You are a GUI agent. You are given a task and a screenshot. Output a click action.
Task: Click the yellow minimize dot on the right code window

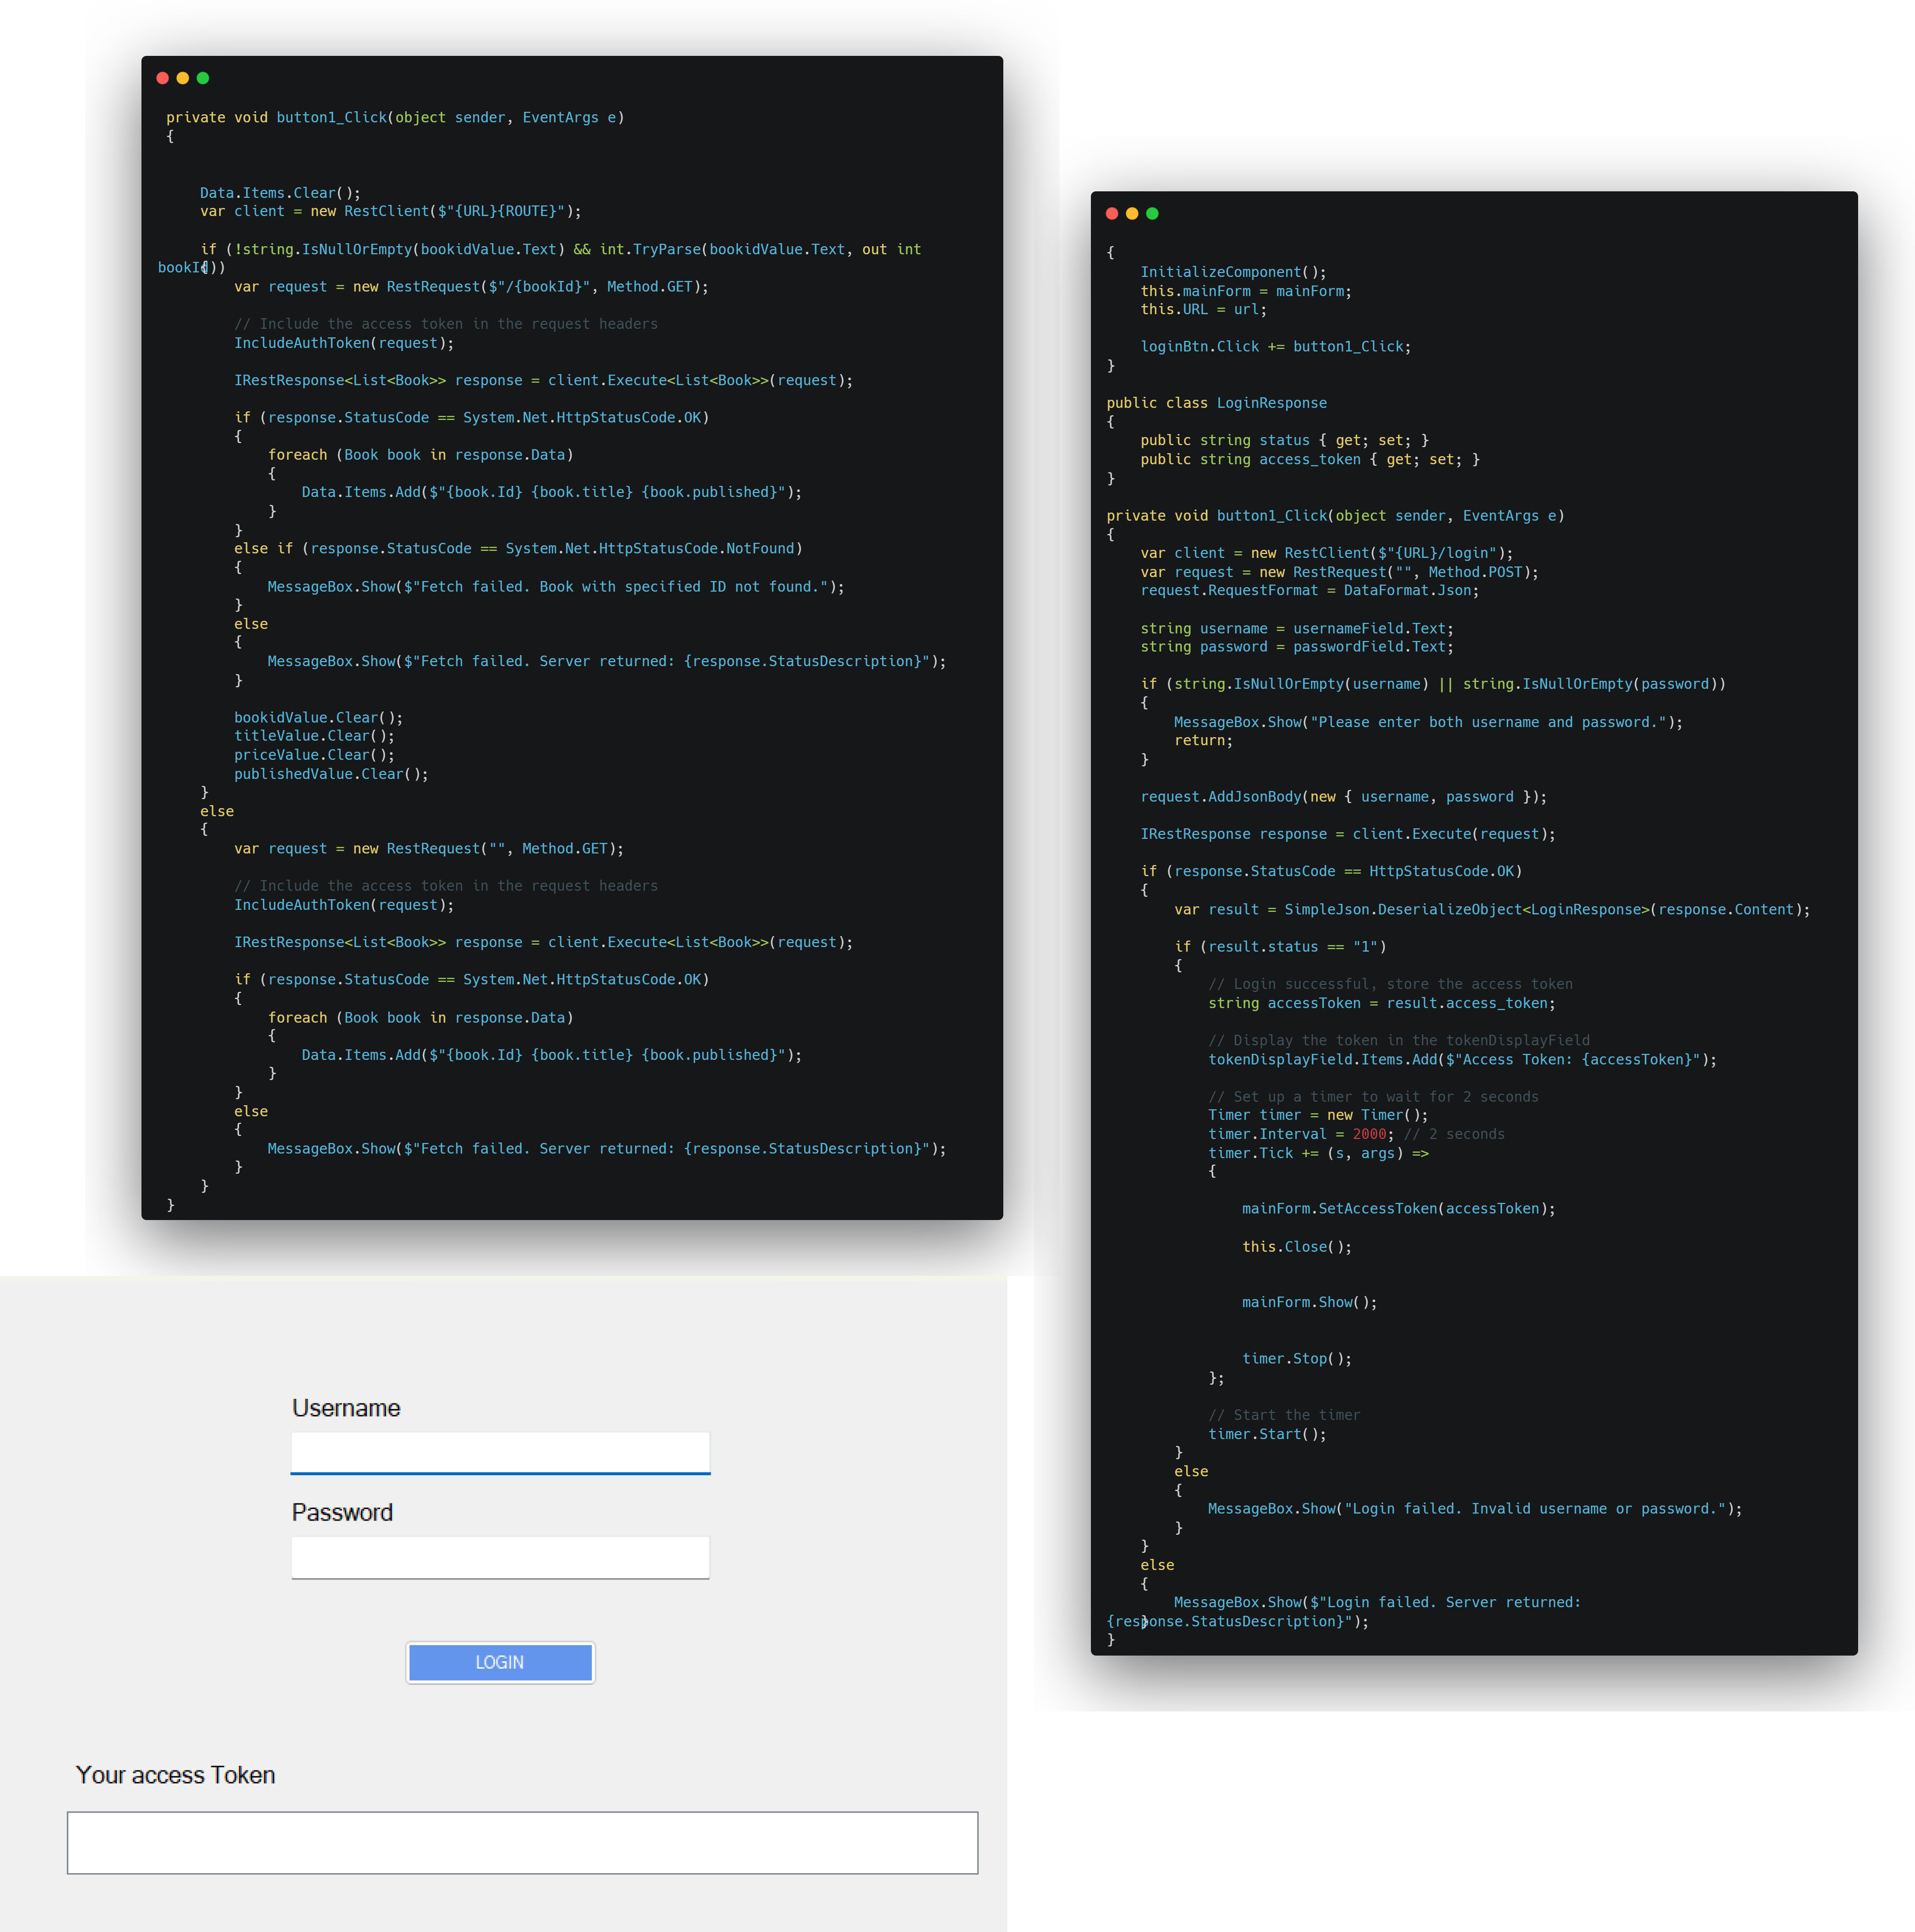[x=1131, y=213]
